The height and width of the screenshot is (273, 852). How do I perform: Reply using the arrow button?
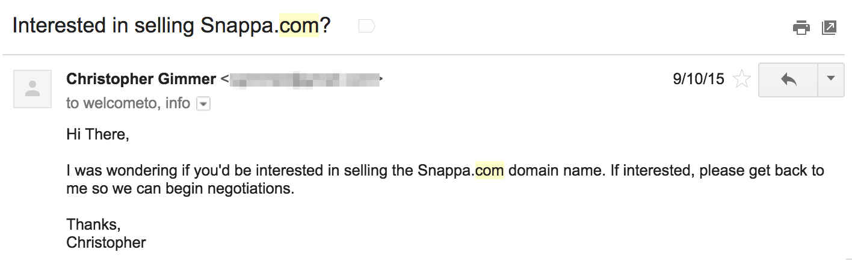(788, 79)
